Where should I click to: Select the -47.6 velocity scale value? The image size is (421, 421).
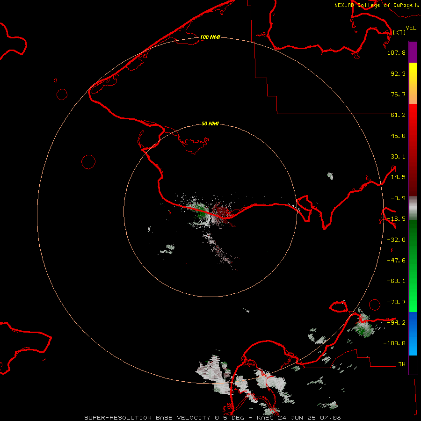point(396,261)
